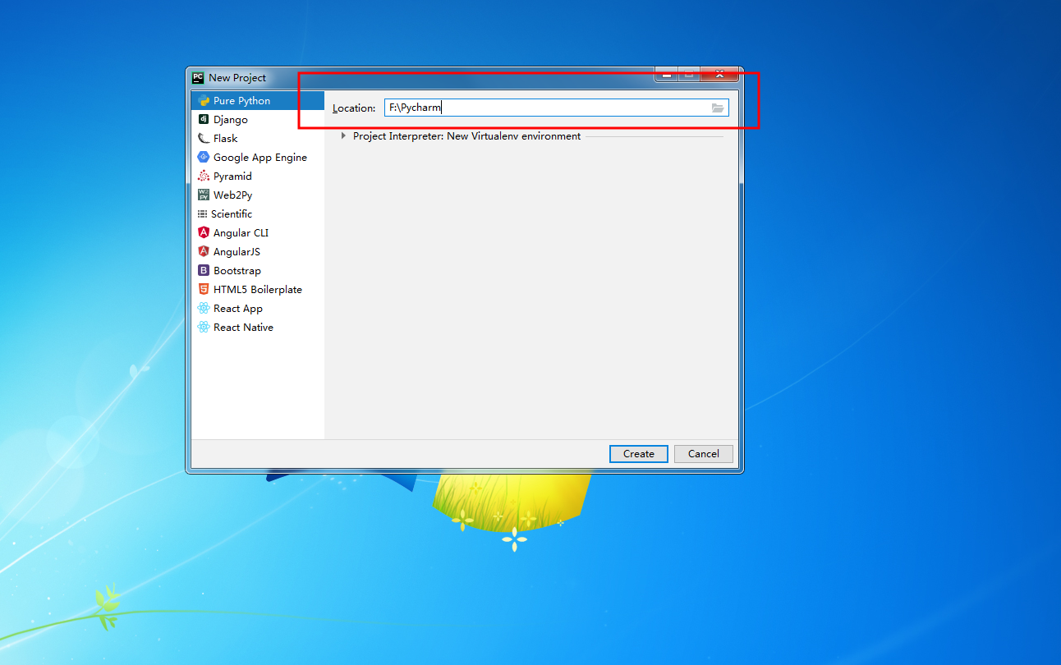Choose React App project type

pyautogui.click(x=258, y=309)
